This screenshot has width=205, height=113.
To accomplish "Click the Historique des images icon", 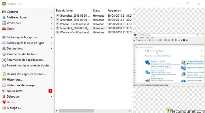I will 4,85.
